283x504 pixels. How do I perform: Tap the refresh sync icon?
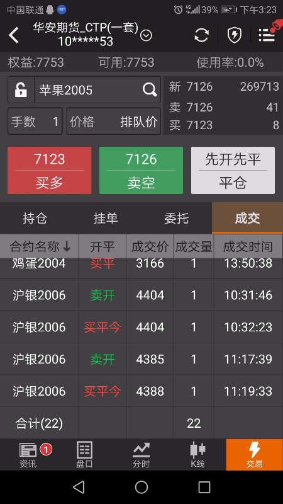[201, 35]
